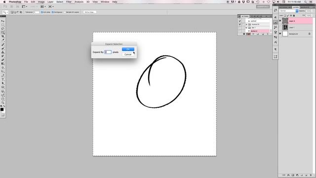
Task: Show Layer 1 by clicking its visibility box
Action: click(280, 27)
